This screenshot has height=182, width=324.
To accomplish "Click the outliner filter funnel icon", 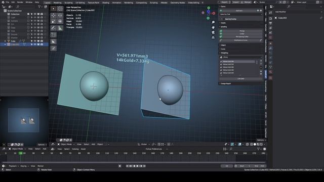I will click(x=39, y=7).
